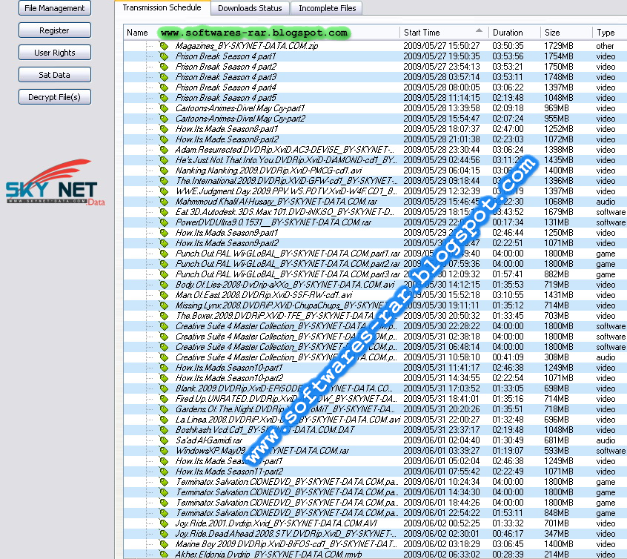Viewport: 627px width, 559px height.
Task: Click tag icon for WWE.Judgment.Day.2009 row
Action: (164, 192)
